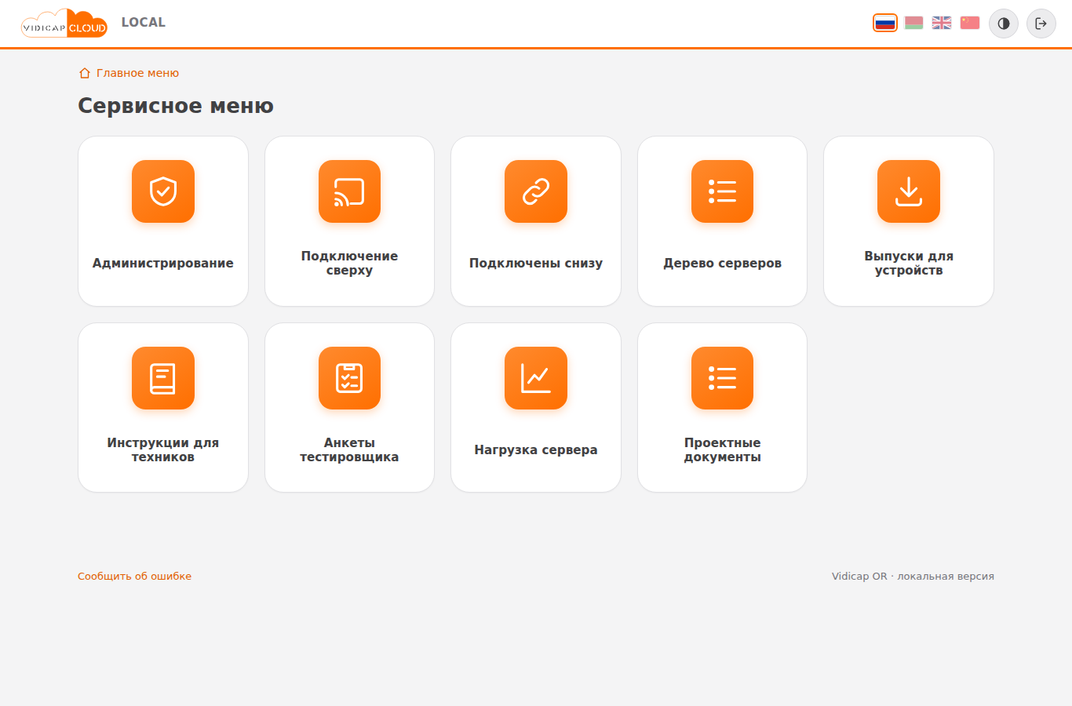Click the Анкеты тестировщика checklist icon
Screen dimensions: 1072x706
(349, 378)
